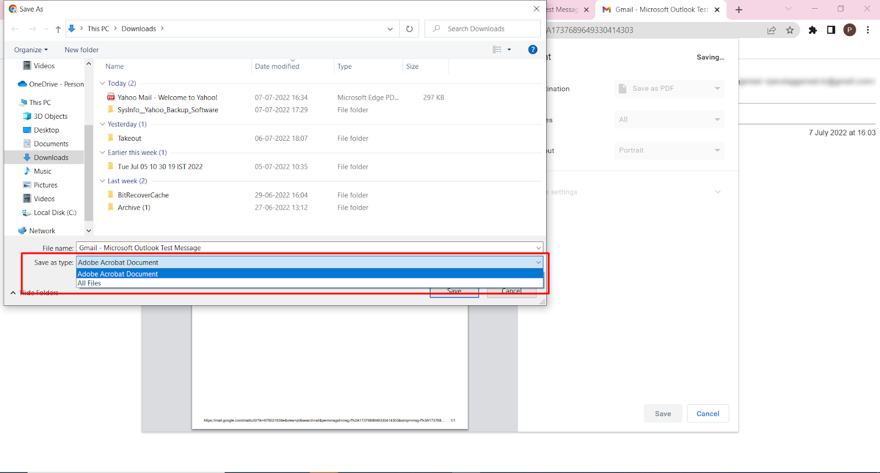
Task: Refresh the Downloads folder listing
Action: (409, 29)
